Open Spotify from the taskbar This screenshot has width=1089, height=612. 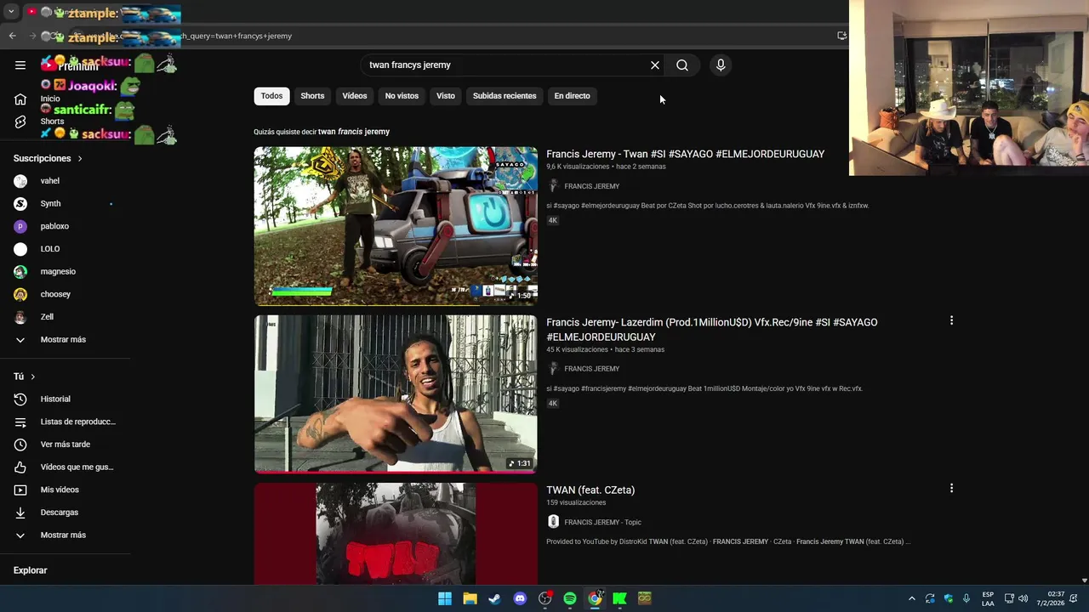coord(570,598)
